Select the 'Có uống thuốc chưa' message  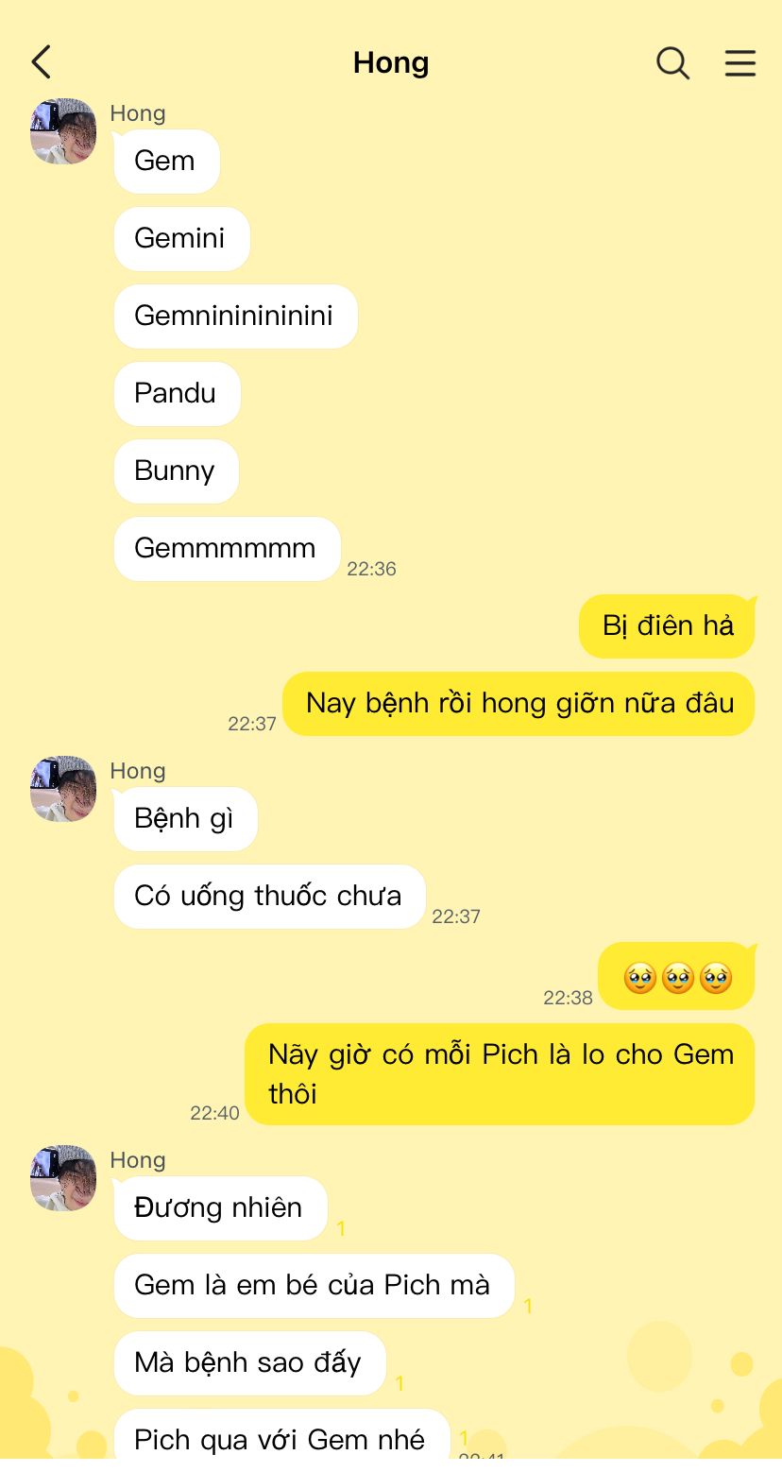[269, 897]
